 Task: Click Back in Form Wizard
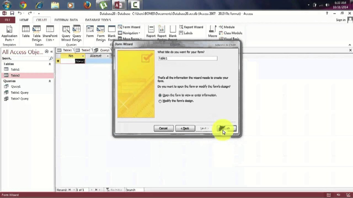185,128
